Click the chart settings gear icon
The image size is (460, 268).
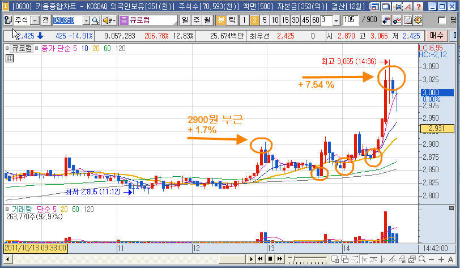418,20
